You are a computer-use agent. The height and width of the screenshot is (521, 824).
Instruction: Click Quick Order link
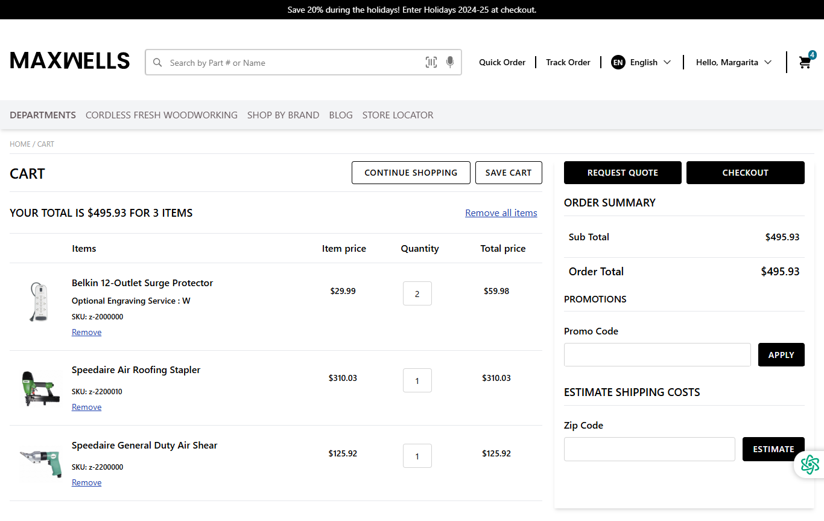[x=502, y=62]
